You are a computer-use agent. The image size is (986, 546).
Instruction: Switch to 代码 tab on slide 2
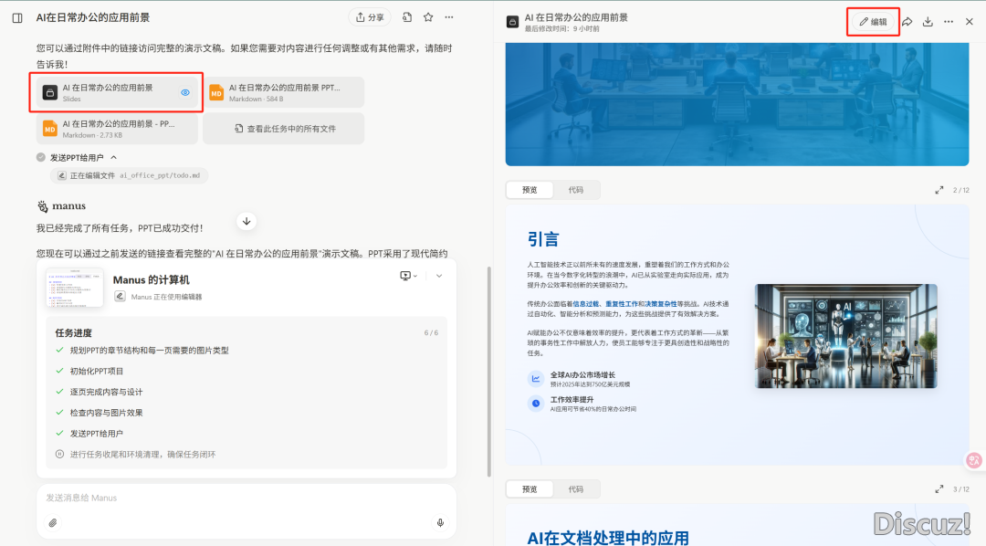point(575,190)
